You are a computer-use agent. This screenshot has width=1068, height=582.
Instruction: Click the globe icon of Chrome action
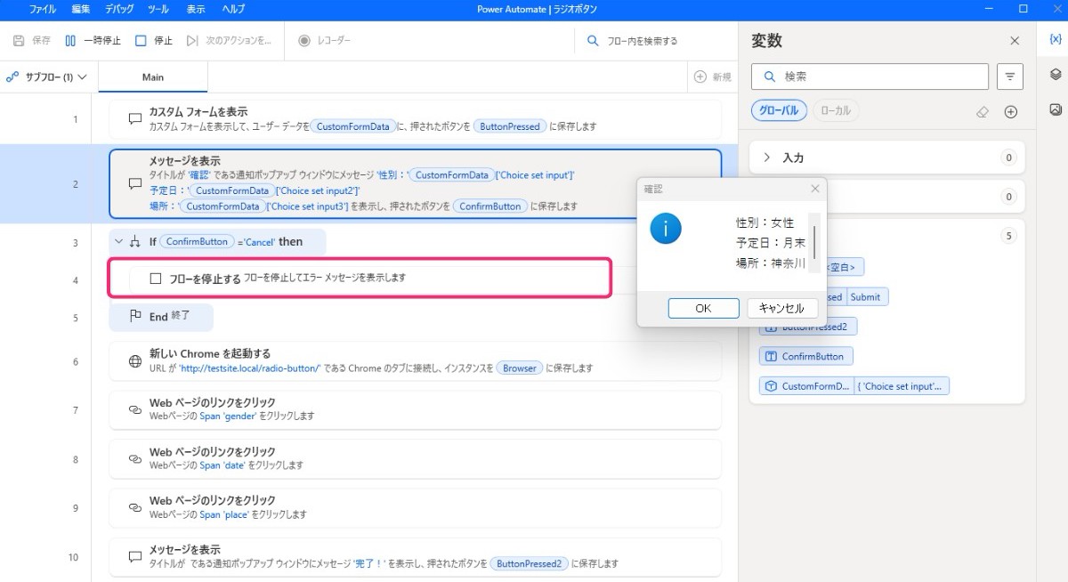[x=135, y=361]
